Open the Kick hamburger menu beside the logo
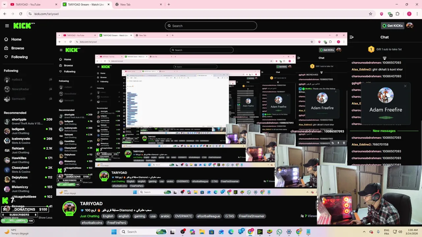This screenshot has width=422, height=237. click(7, 26)
